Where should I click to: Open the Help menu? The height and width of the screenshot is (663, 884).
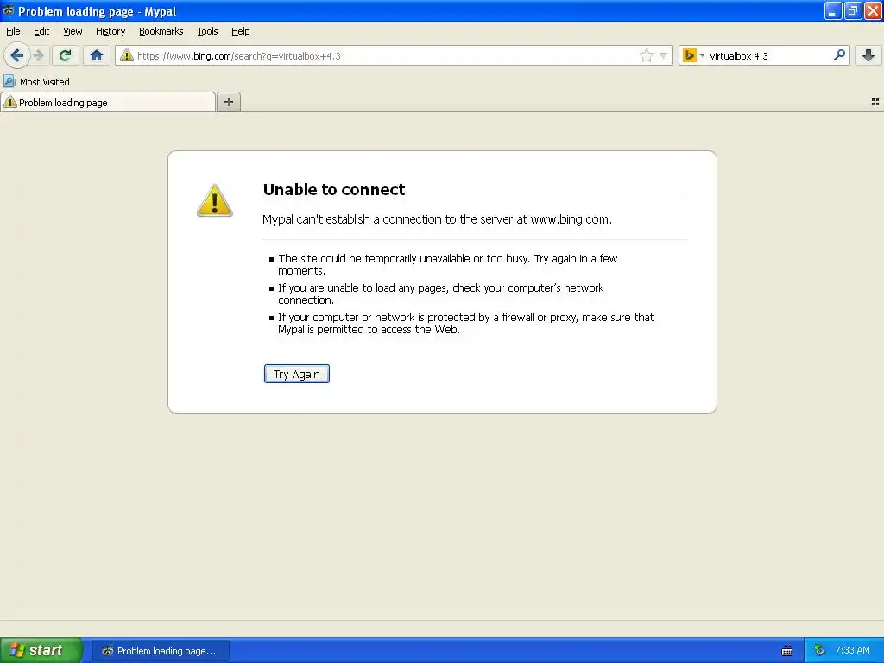tap(241, 31)
